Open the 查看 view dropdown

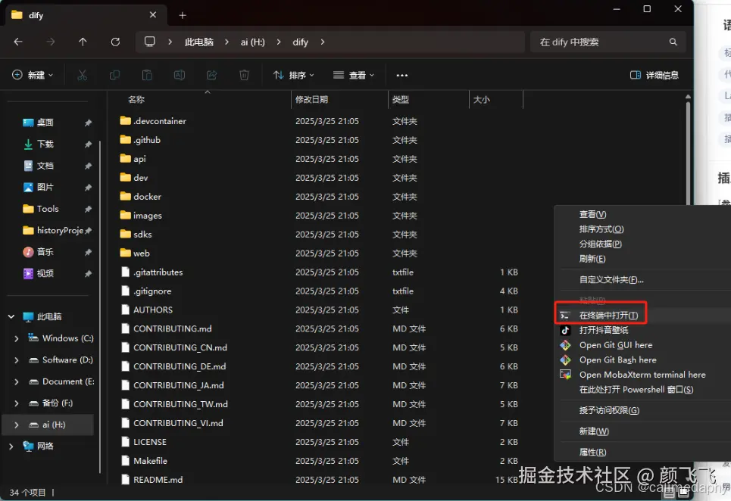pos(352,75)
